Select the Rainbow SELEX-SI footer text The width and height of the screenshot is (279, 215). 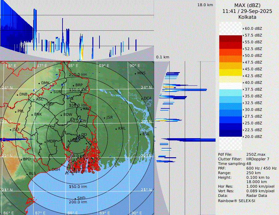237,201
